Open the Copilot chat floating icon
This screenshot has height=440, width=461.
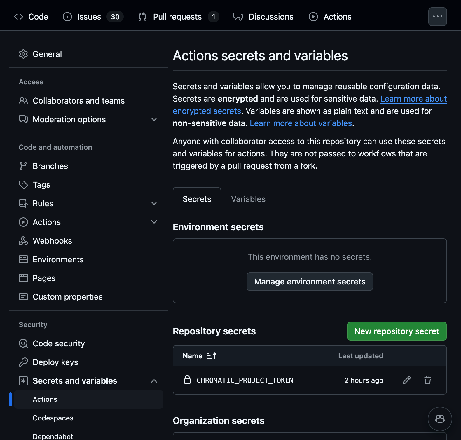coord(440,419)
